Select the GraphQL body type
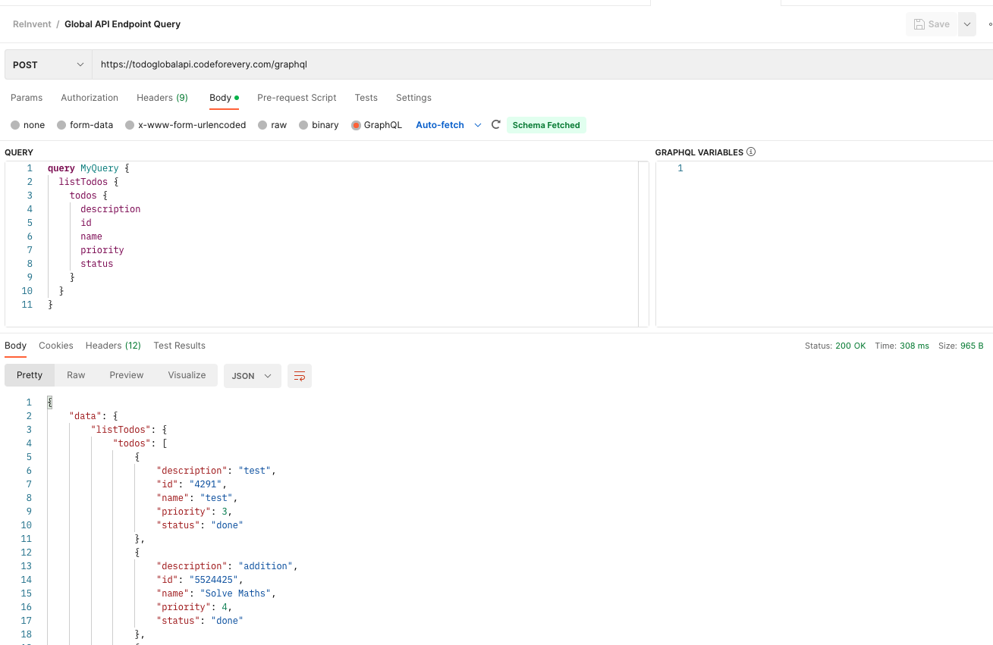This screenshot has height=645, width=993. (376, 125)
